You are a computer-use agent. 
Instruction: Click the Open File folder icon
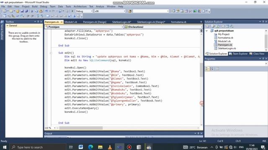coord(18,11)
